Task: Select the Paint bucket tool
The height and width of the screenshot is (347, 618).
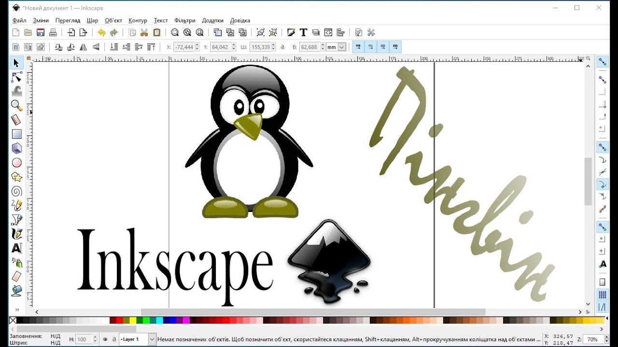Action: pos(16,291)
